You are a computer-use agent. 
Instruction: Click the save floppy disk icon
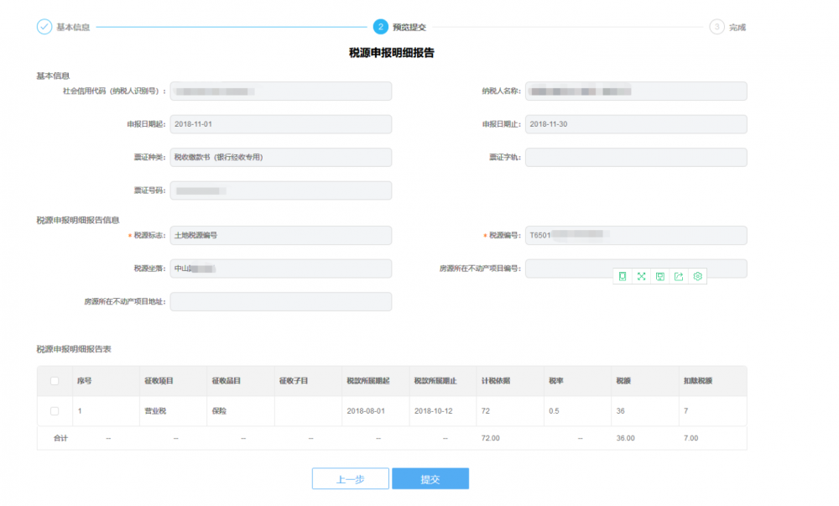click(660, 276)
